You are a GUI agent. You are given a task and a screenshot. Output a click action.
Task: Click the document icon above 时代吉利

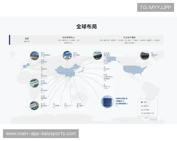[42, 89]
